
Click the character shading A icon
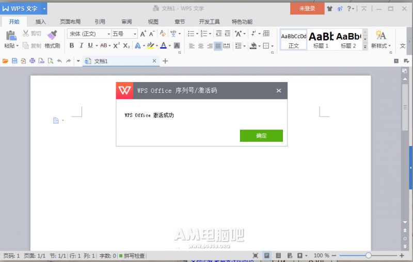(x=177, y=45)
